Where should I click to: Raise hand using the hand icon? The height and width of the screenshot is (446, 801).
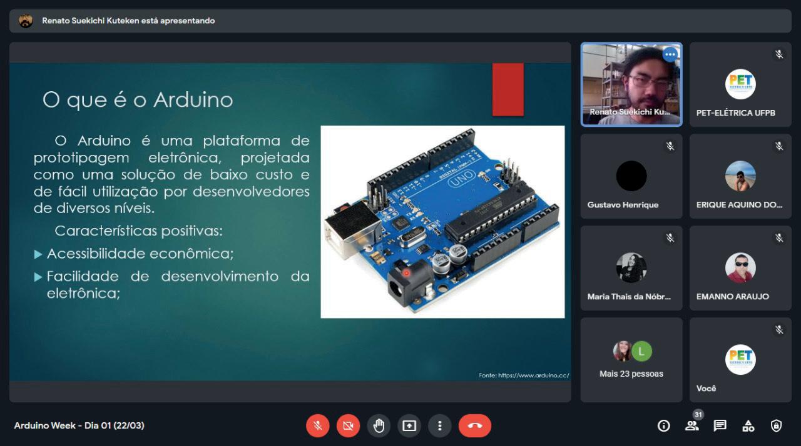click(x=379, y=426)
